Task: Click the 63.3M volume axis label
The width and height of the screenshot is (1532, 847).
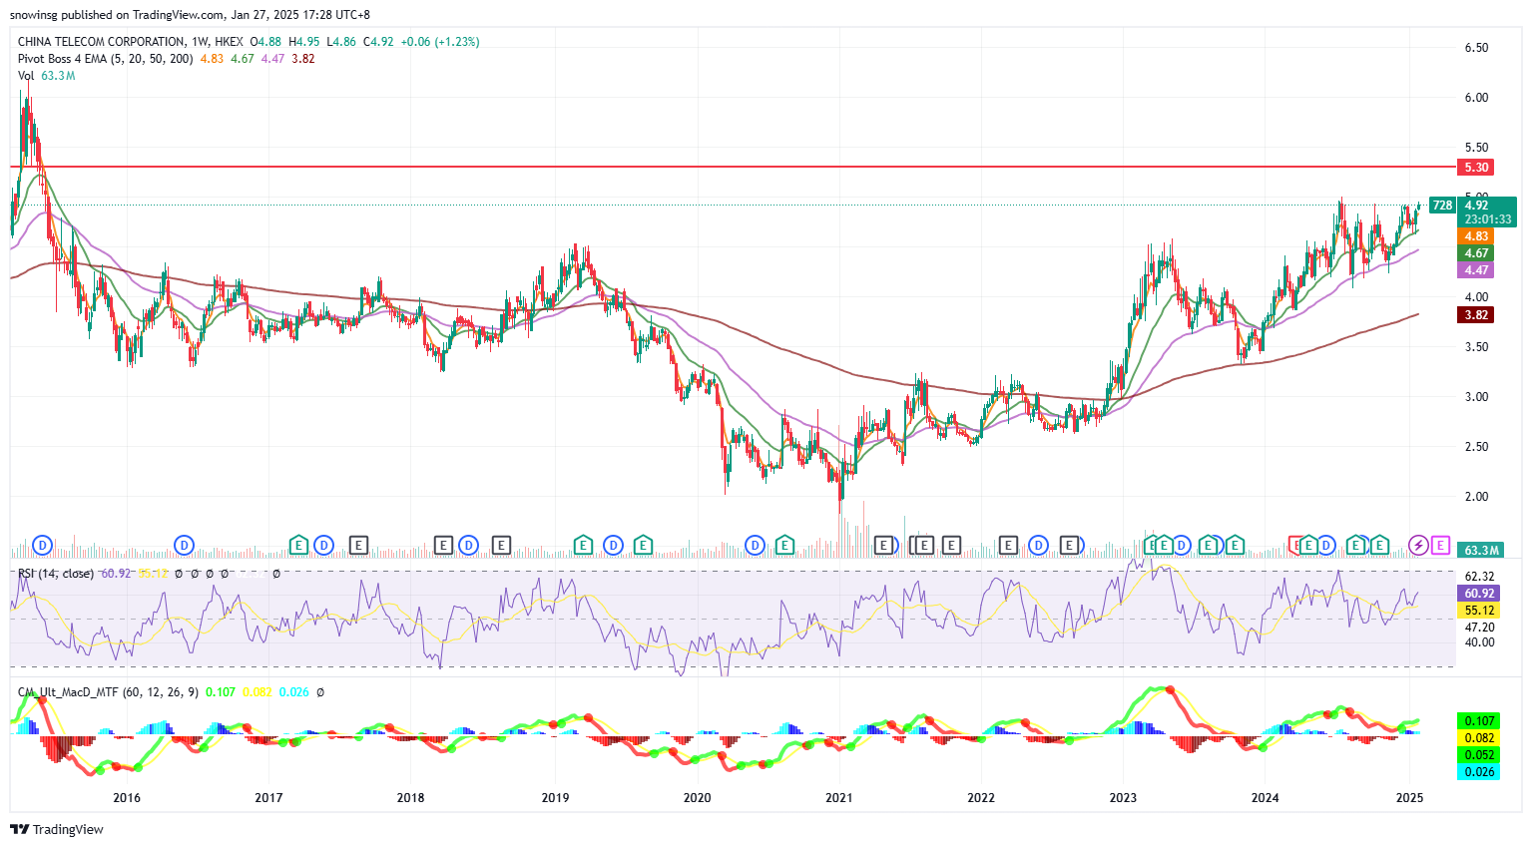Action: pos(1481,550)
